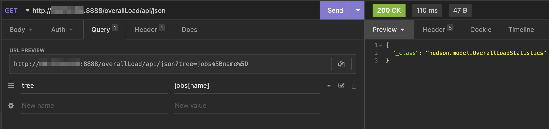Click the 200 OK status badge
549x129 pixels.
pyautogui.click(x=389, y=10)
